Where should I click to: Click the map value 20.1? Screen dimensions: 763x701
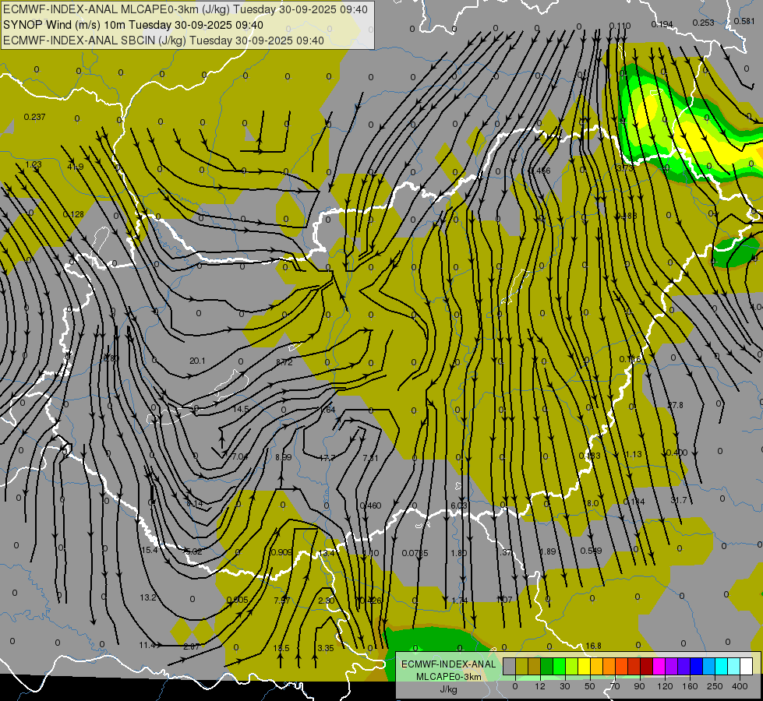point(197,361)
